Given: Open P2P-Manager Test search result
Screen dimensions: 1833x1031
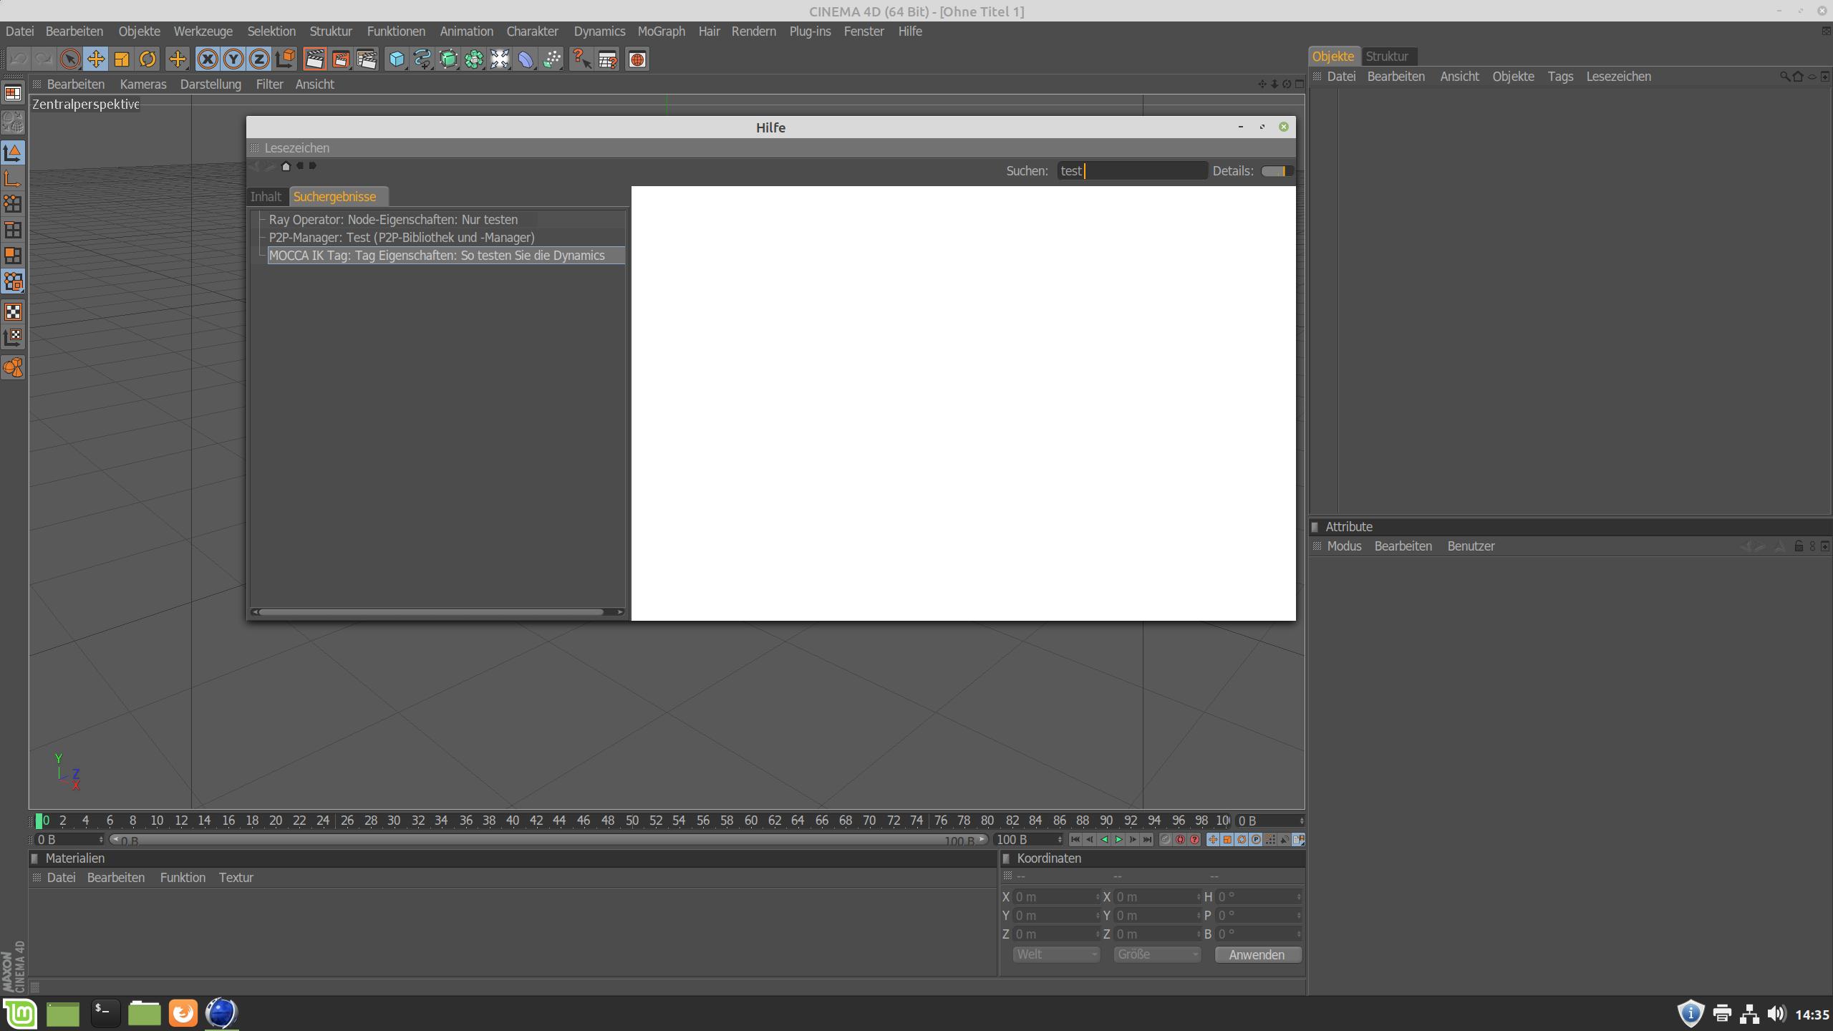Looking at the screenshot, I should 401,238.
